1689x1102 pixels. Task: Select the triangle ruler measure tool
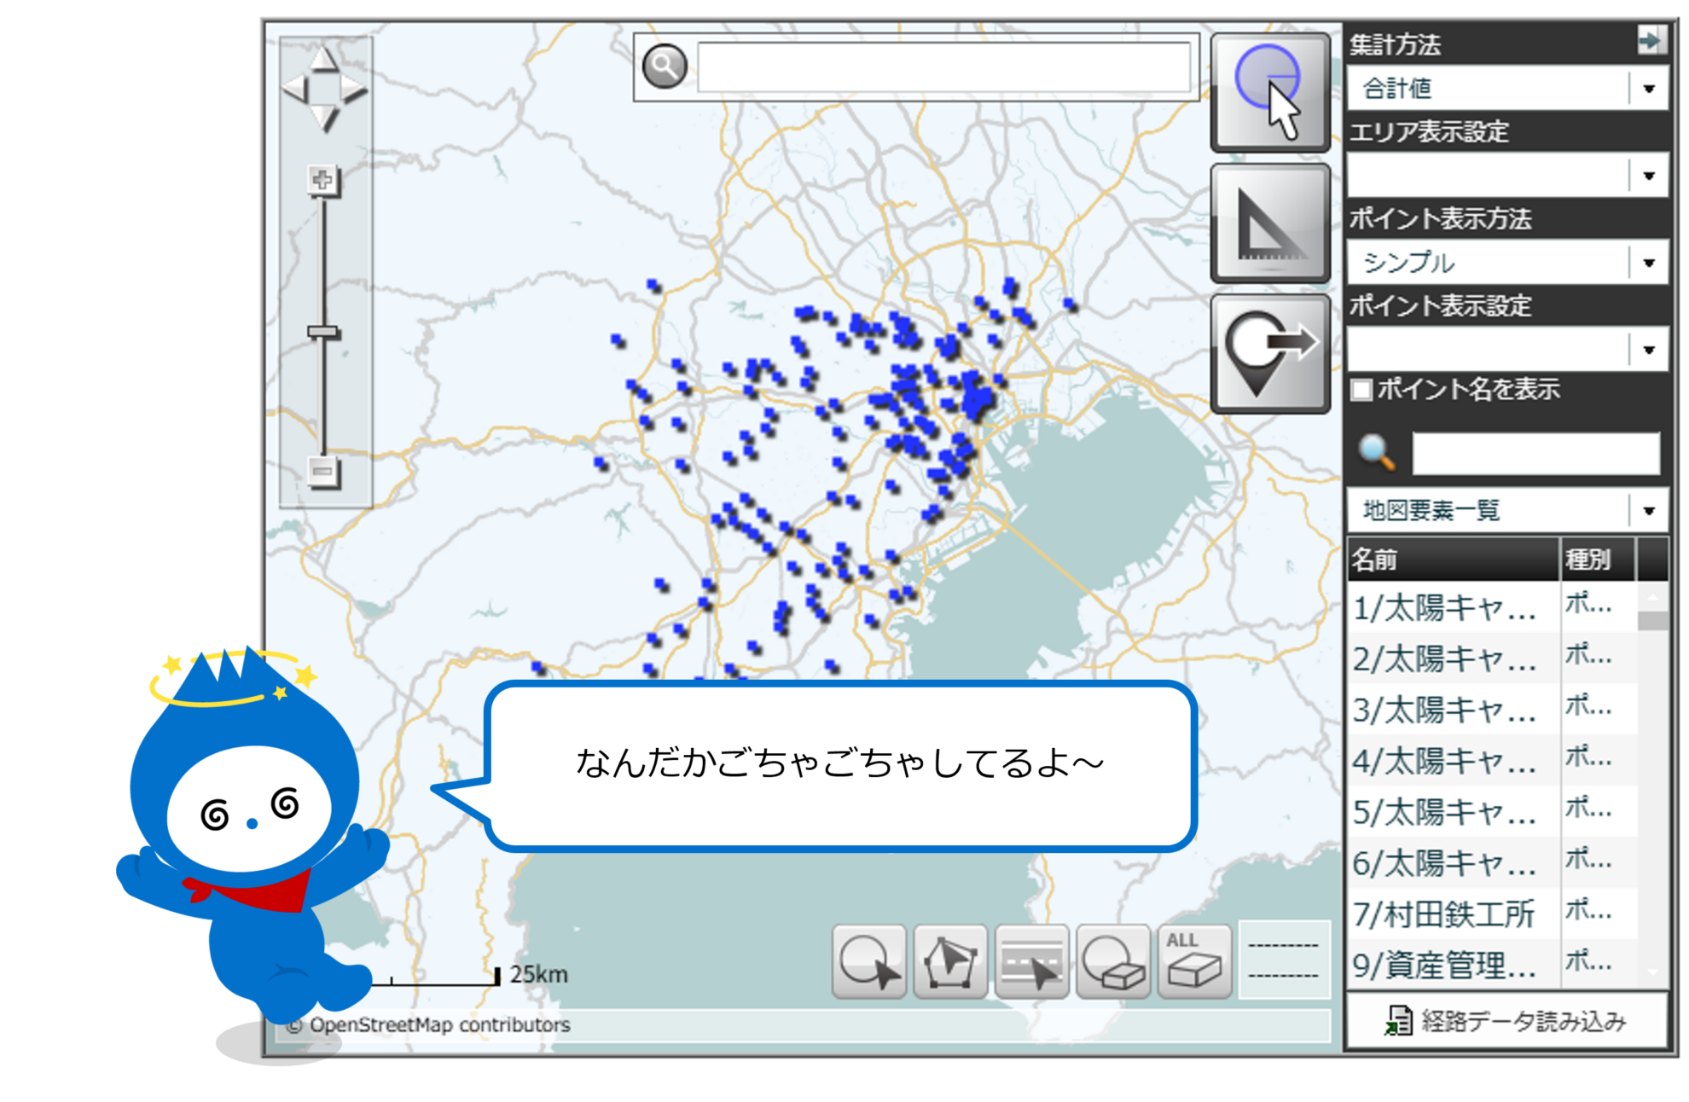tap(1270, 223)
